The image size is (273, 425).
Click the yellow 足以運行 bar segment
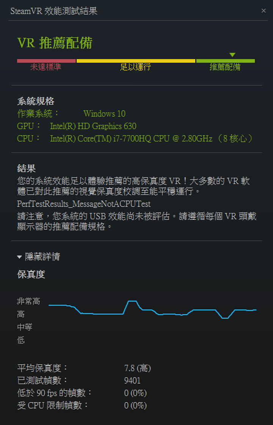tap(136, 61)
